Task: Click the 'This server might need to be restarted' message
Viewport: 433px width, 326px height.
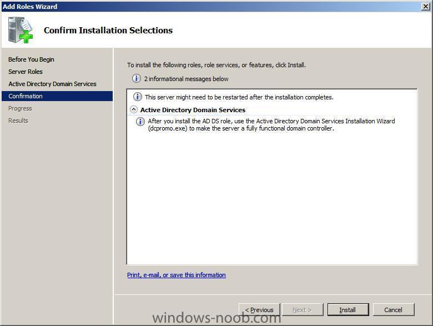Action: (239, 97)
